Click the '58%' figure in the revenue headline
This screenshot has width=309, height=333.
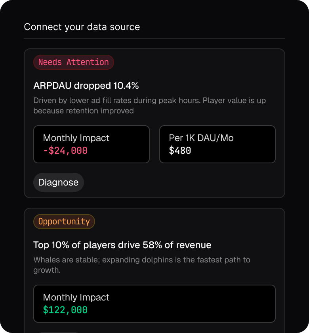(152, 245)
